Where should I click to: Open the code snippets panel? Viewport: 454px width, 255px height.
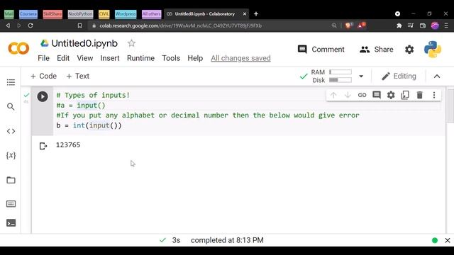[x=11, y=131]
